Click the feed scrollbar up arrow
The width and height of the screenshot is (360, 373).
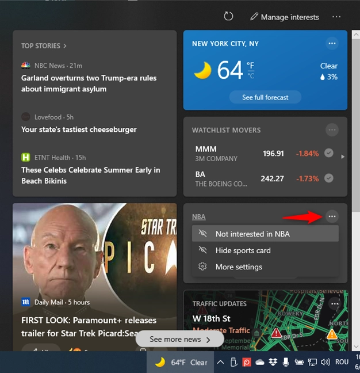coord(356,35)
